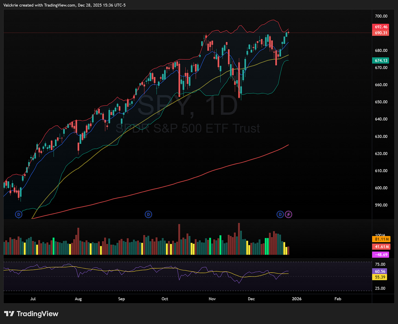The width and height of the screenshot is (398, 324).
Task: Click the Feb label on time axis
Action: point(338,299)
